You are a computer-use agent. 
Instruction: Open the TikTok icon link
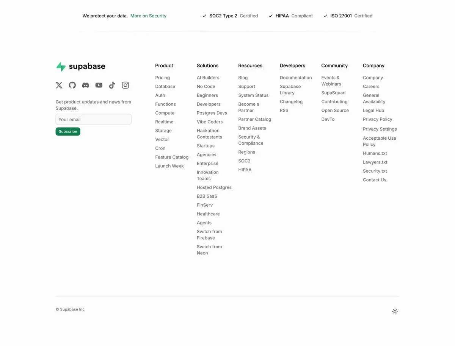coord(112,85)
